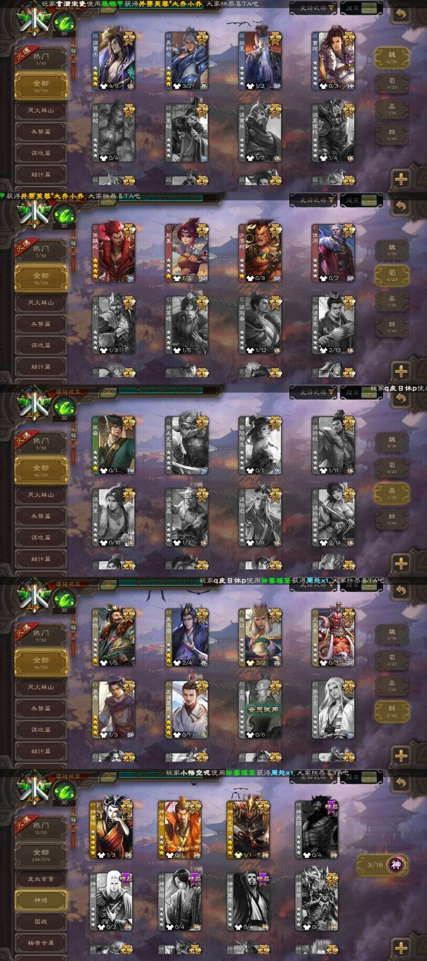Image resolution: width=427 pixels, height=961 pixels.
Task: Click purple 精品 badge on 神关羽 card
Action: [332, 807]
